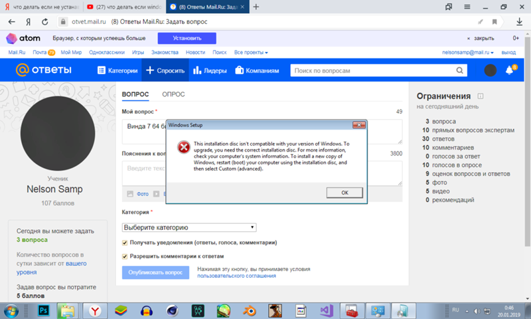The height and width of the screenshot is (319, 531).
Task: Switch to the first Yandex search tab
Action: point(41,7)
